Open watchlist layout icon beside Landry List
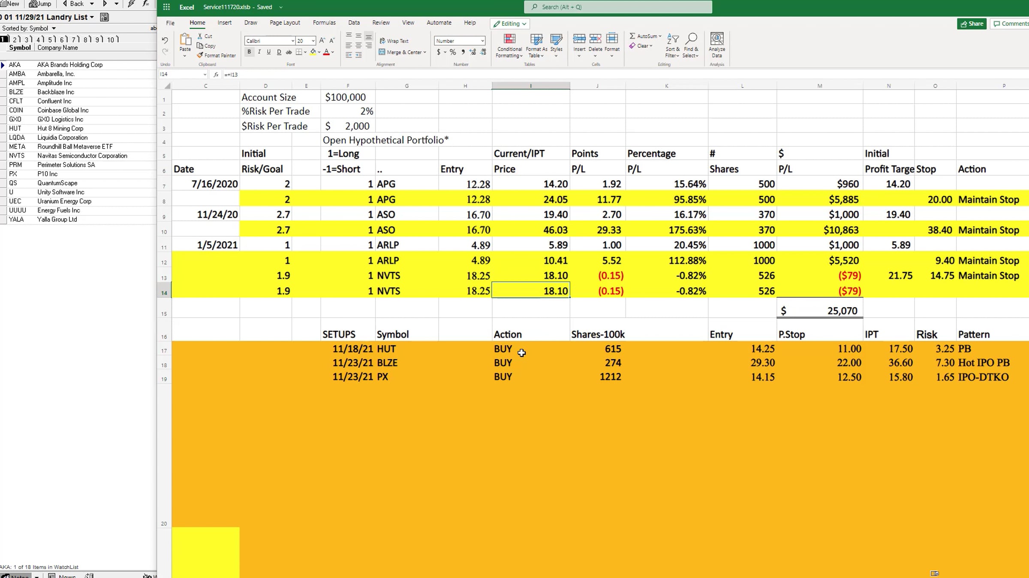This screenshot has width=1029, height=578. tap(104, 17)
